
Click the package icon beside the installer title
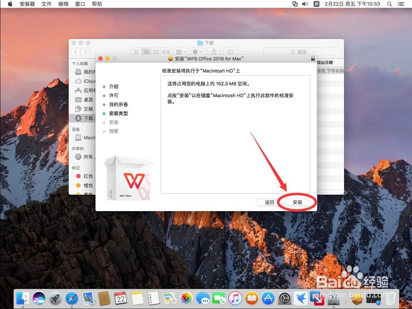[x=170, y=59]
